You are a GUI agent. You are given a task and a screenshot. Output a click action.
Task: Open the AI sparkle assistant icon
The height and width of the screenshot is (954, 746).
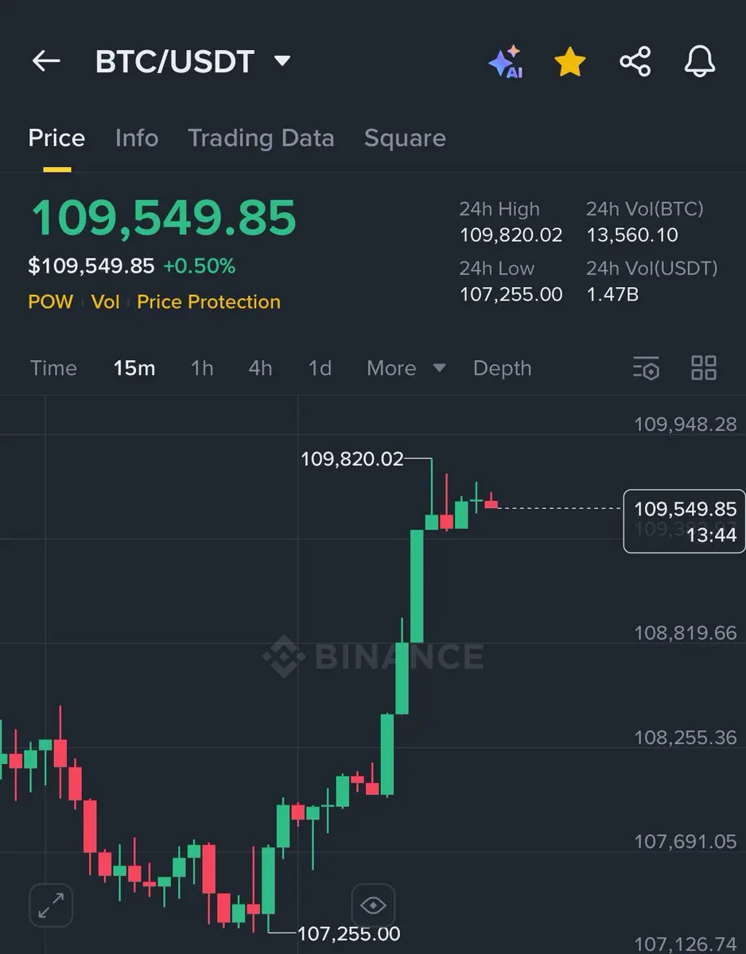tap(506, 62)
